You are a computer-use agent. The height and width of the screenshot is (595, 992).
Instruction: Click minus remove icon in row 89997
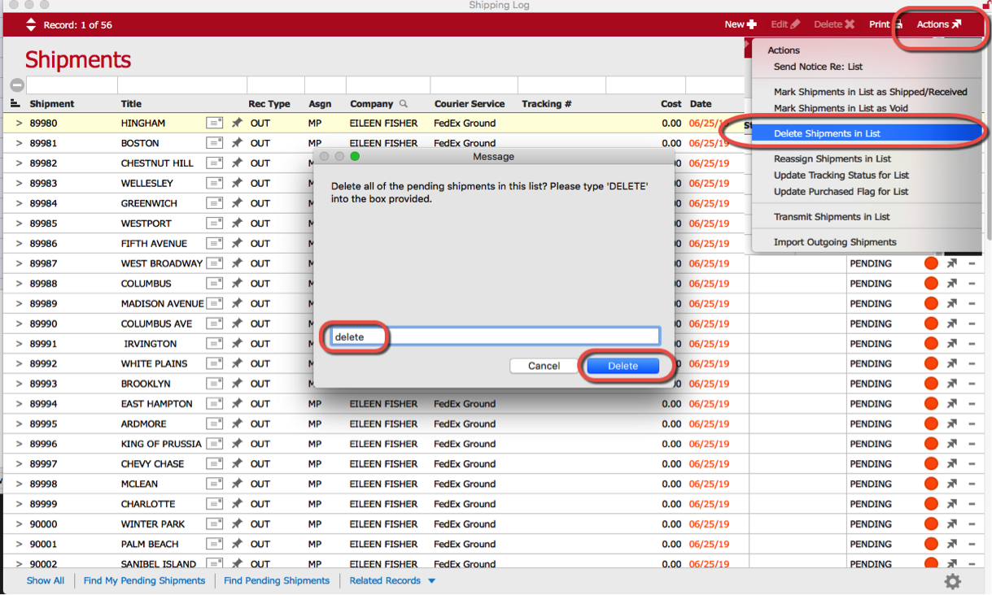tap(972, 464)
